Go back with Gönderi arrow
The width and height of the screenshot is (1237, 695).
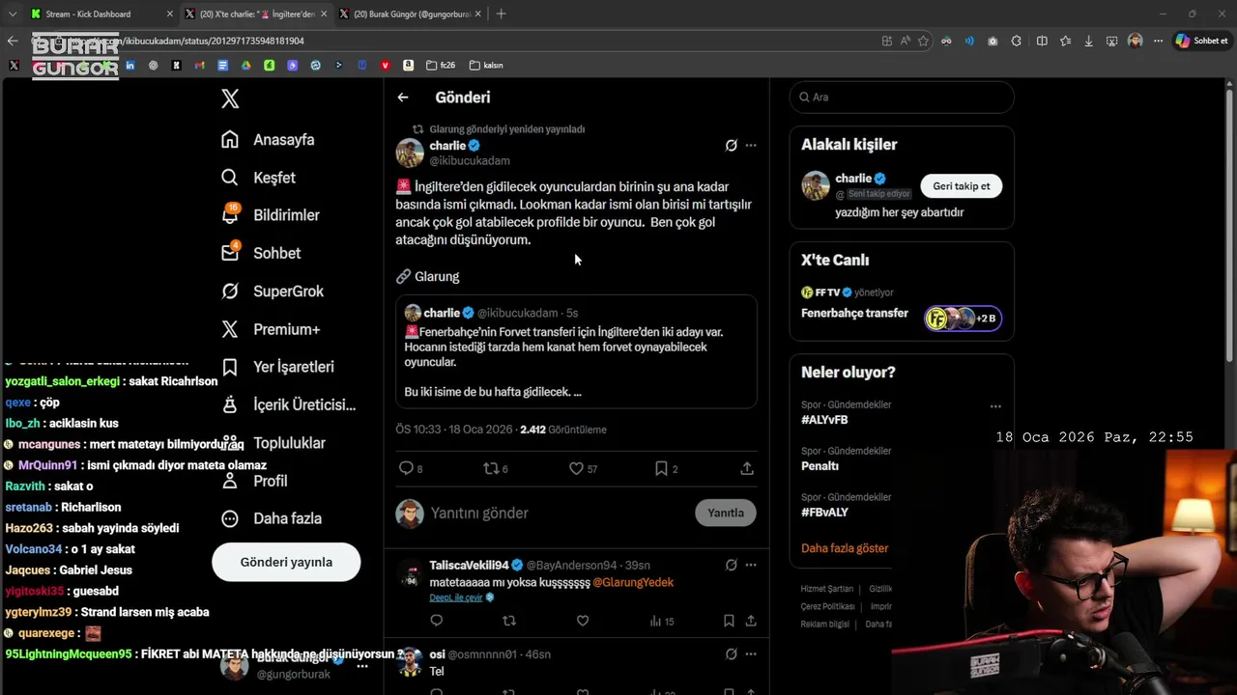[x=403, y=97]
